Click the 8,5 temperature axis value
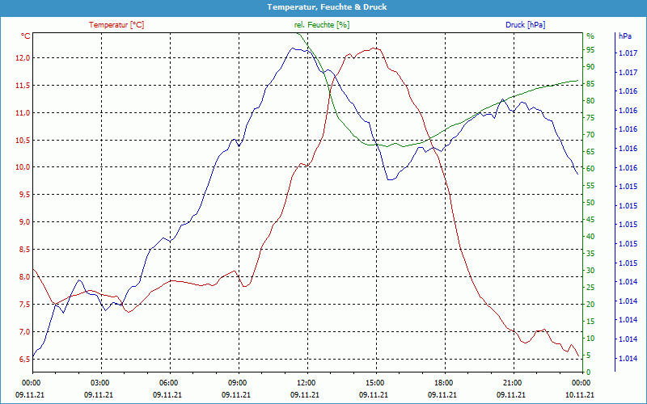This screenshot has height=404, width=647. (24, 250)
